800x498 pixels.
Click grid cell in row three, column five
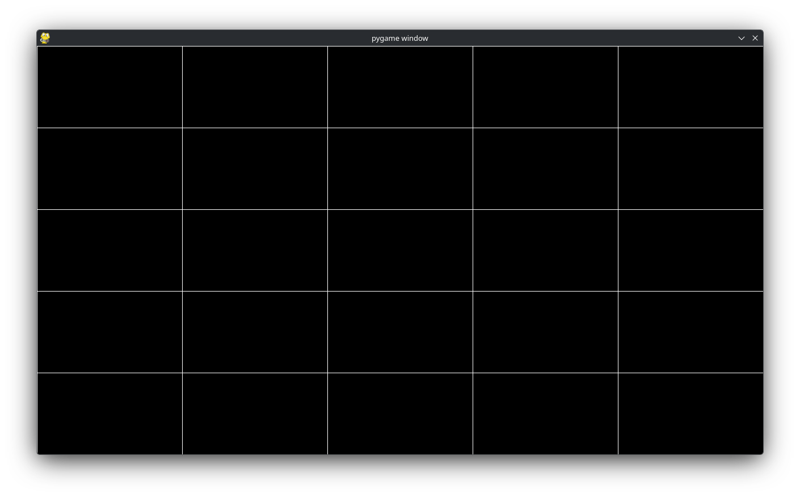tap(690, 250)
